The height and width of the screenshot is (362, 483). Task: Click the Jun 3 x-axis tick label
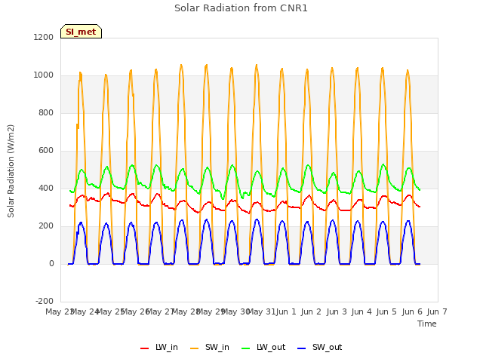pyautogui.click(x=337, y=311)
